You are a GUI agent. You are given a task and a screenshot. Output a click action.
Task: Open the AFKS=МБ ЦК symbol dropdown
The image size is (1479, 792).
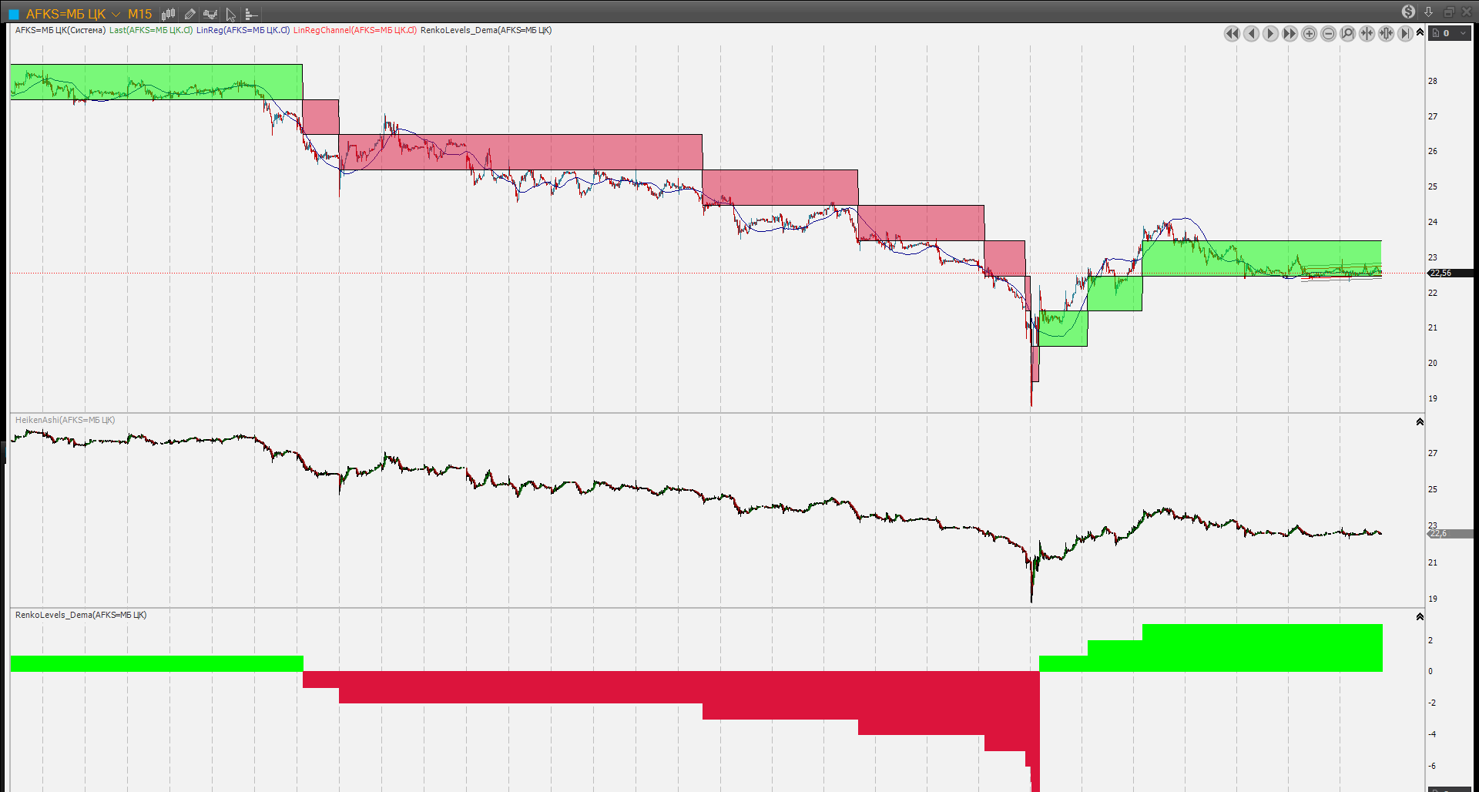pos(116,14)
